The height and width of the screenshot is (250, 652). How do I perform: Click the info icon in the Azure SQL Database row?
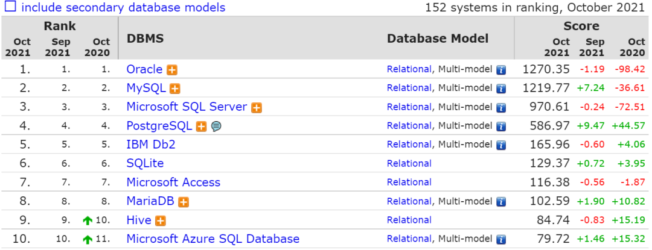point(501,240)
